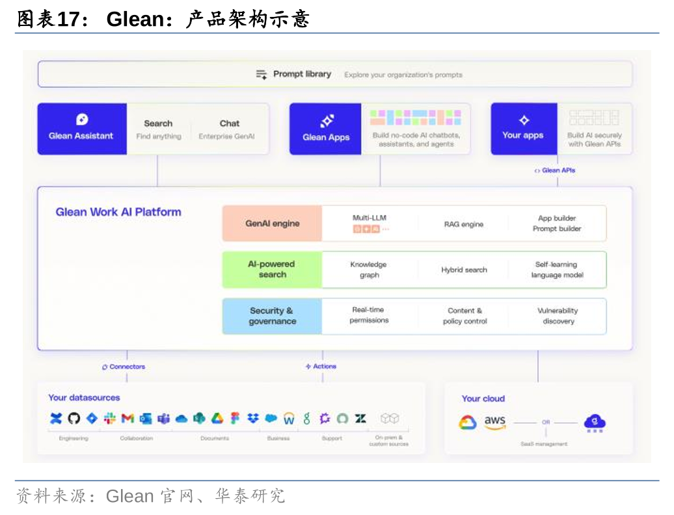Select Chat Enterprise GenAI option

(x=229, y=129)
